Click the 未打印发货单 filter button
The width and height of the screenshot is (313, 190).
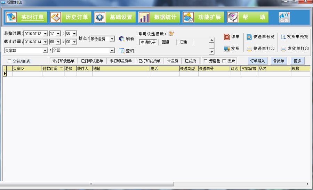coord(121,61)
